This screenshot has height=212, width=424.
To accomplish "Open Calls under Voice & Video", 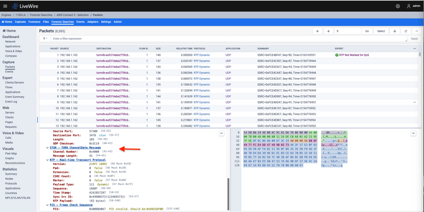I will point(8,138).
